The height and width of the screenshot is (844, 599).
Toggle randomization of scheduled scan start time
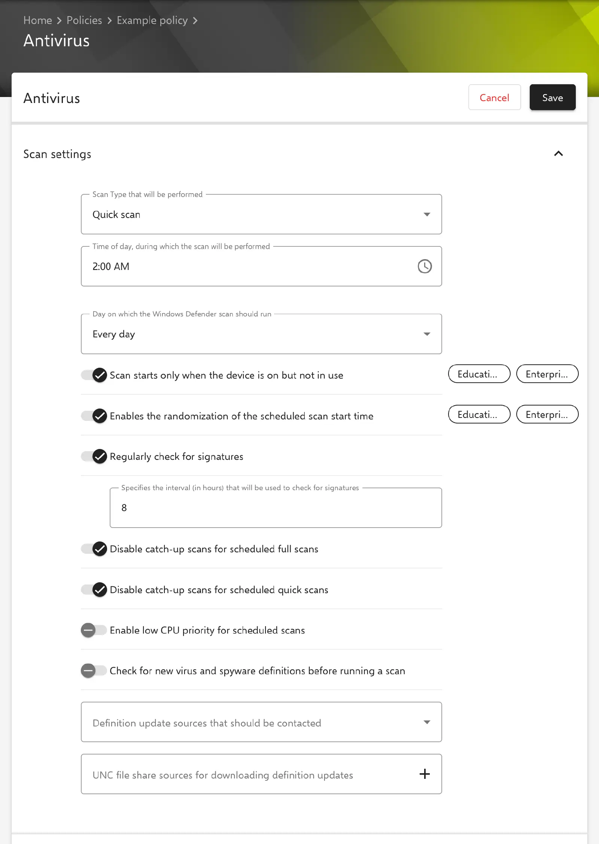[94, 416]
